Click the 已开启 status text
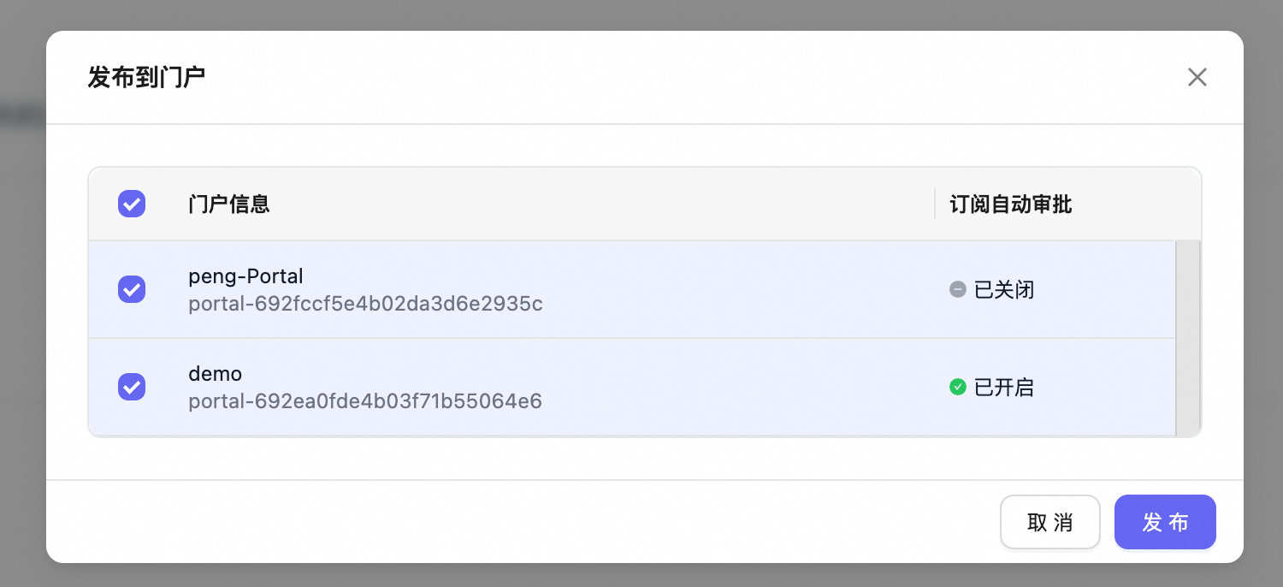This screenshot has width=1283, height=587. (x=1004, y=388)
